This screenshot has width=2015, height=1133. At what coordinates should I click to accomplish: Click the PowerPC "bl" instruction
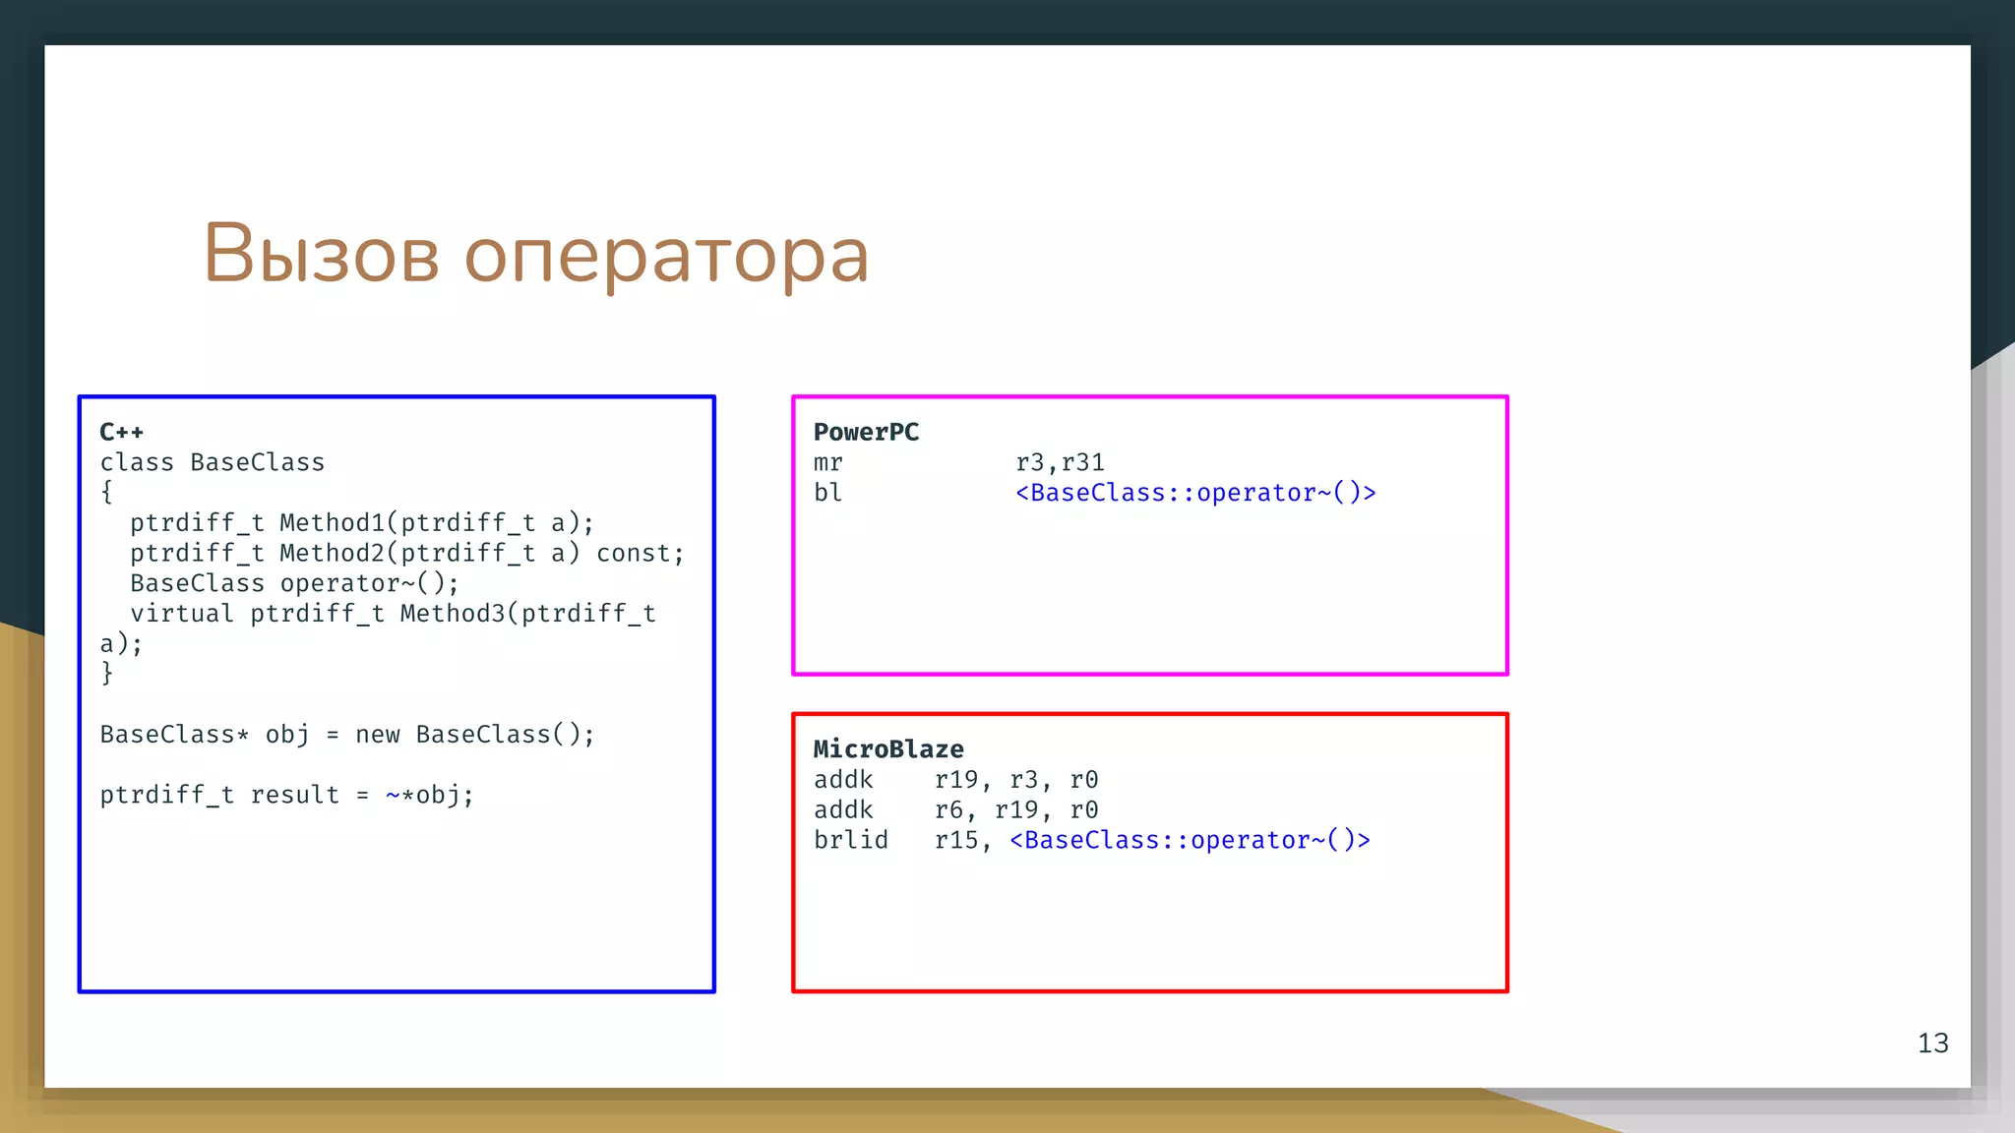pyautogui.click(x=828, y=493)
